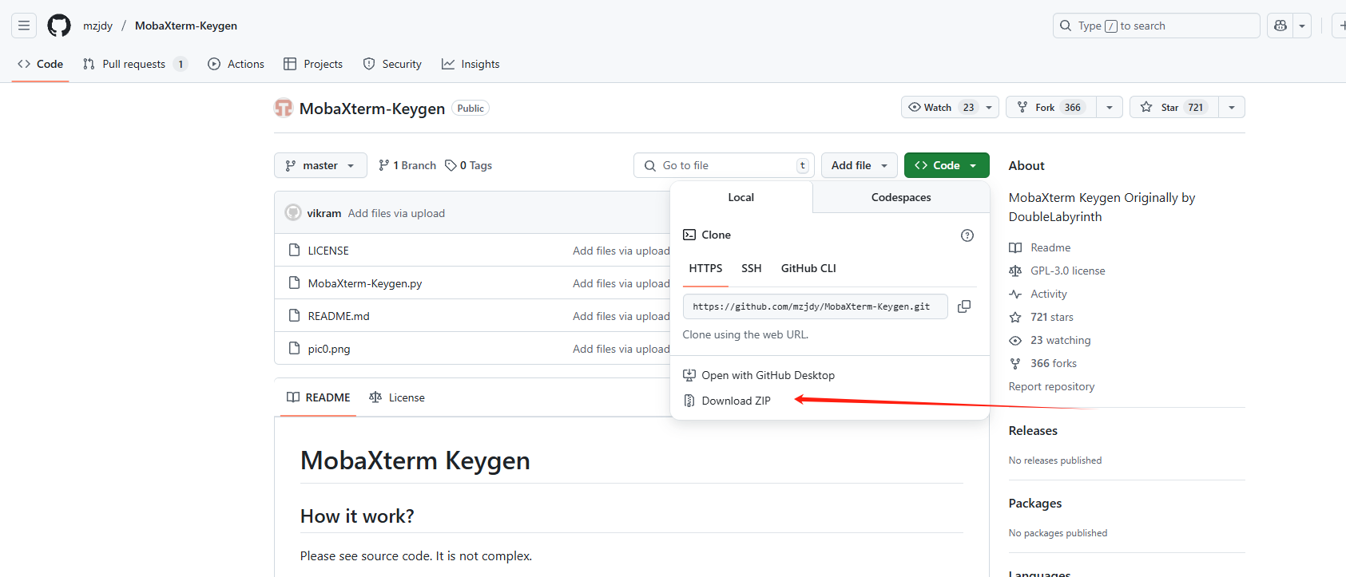Switch to the Code repository tab
This screenshot has width=1346, height=577.
pos(41,64)
